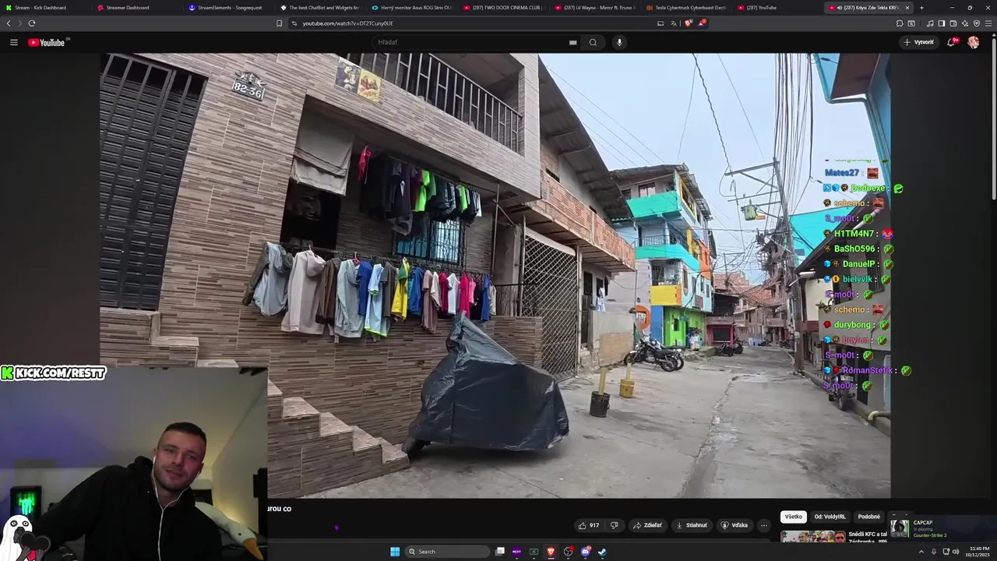Open YouTube notifications bell
The height and width of the screenshot is (561, 997).
pyautogui.click(x=951, y=42)
